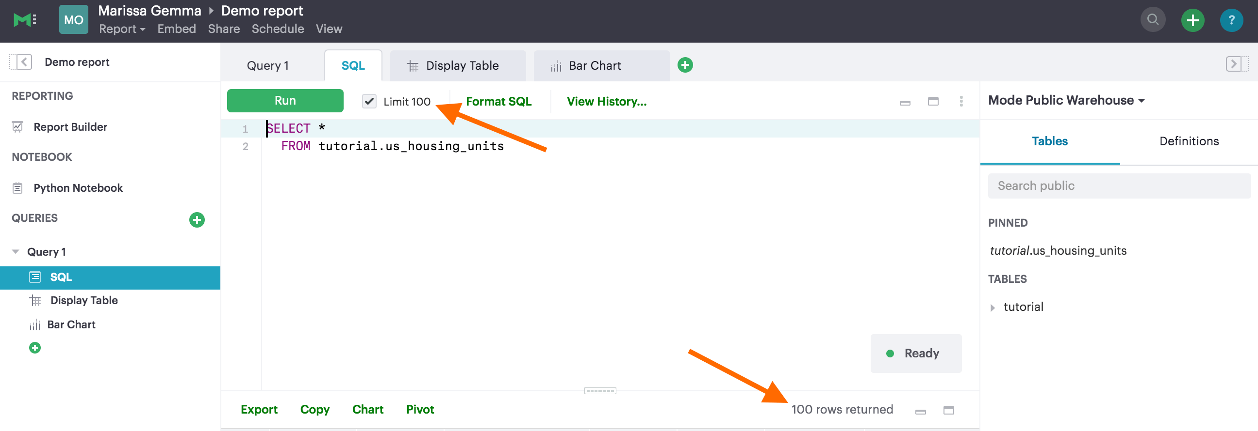Copy the query results
The height and width of the screenshot is (431, 1258).
point(314,410)
